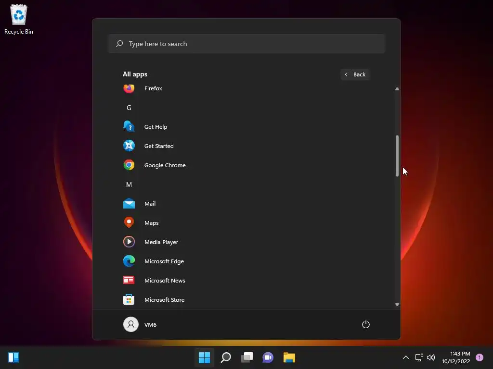The width and height of the screenshot is (493, 369).
Task: Open the Widgets taskbar icon
Action: click(x=13, y=357)
